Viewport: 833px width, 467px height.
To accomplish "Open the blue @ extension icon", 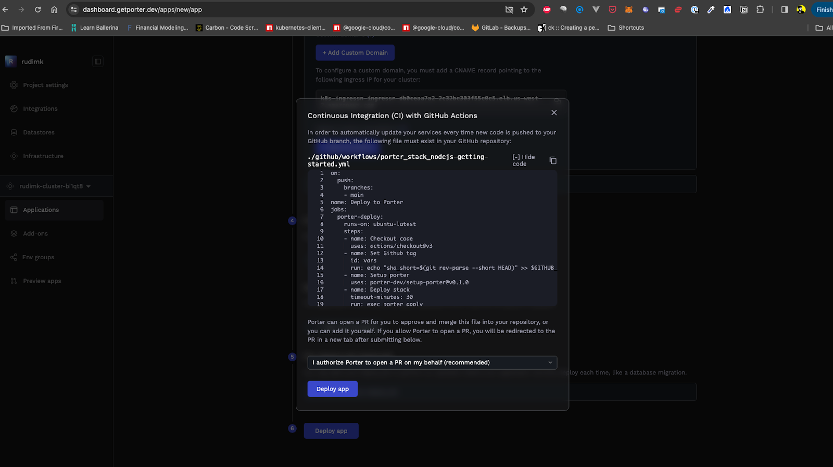I will point(579,9).
